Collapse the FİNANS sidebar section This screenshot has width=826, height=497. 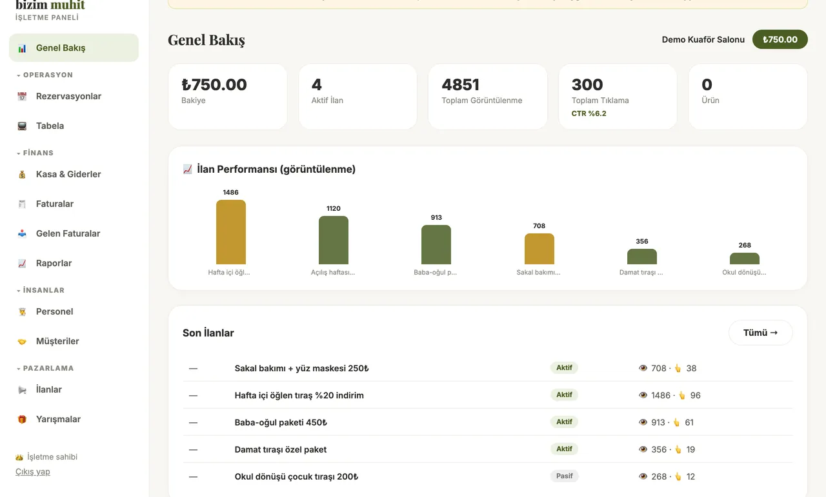click(35, 153)
